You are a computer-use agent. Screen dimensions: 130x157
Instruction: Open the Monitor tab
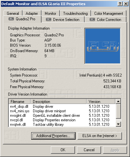(51, 14)
